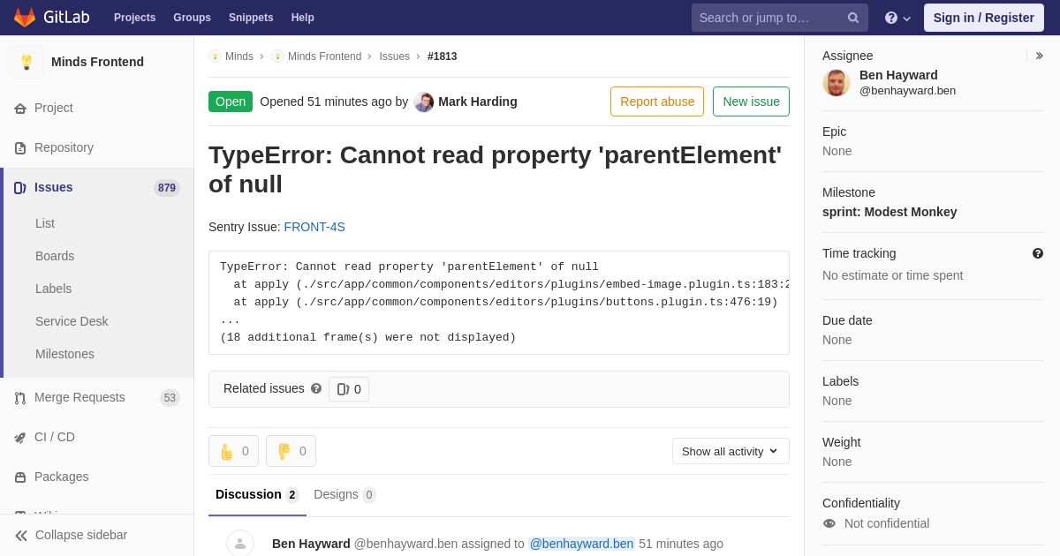Open the Issues List submenu item
Screen dimensions: 1060x556
(x=45, y=223)
